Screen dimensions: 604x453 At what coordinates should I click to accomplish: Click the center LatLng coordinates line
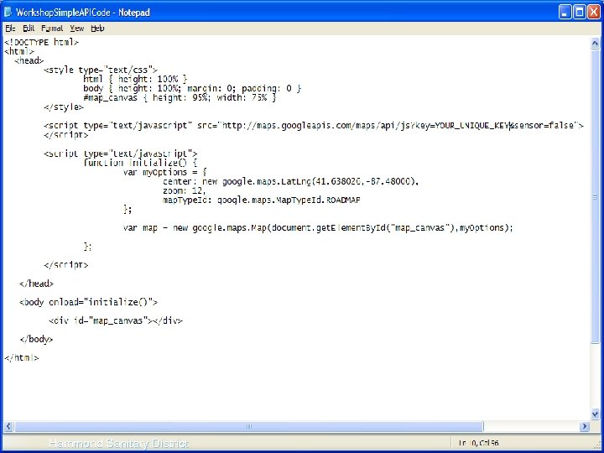(x=291, y=181)
